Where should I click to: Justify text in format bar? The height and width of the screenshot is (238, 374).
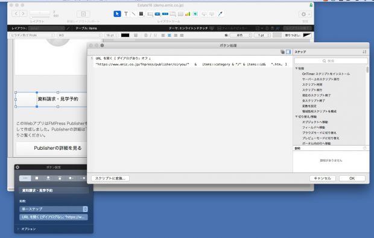tap(182, 35)
